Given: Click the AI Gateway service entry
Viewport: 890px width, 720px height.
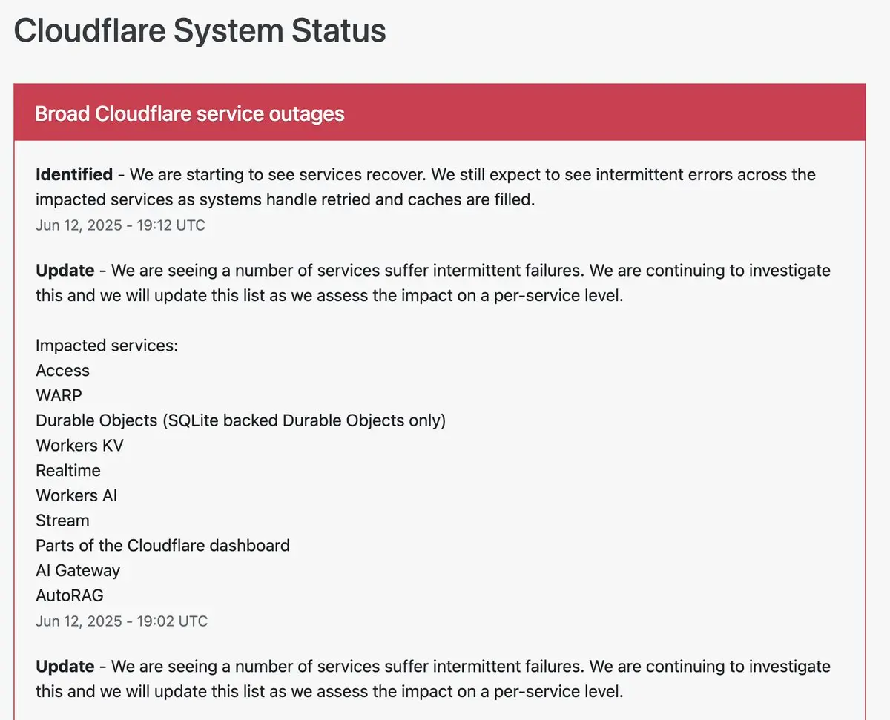Looking at the screenshot, I should 78,571.
